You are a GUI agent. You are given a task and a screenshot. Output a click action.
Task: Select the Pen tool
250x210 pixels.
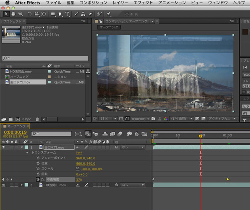[x=60, y=14]
